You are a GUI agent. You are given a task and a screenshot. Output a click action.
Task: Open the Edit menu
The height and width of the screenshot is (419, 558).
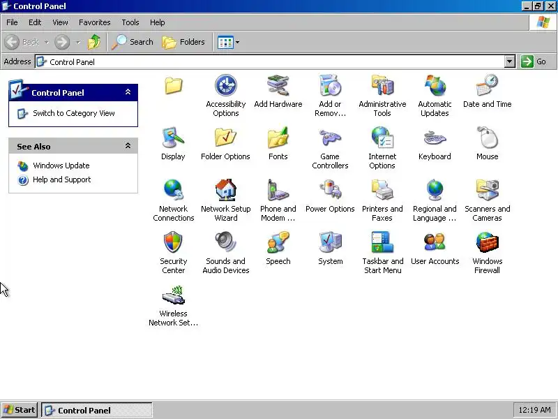pyautogui.click(x=35, y=22)
